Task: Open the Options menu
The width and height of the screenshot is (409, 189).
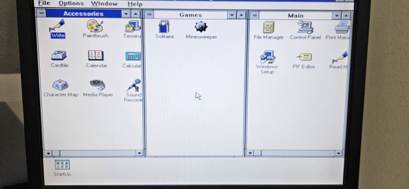Action: (71, 4)
